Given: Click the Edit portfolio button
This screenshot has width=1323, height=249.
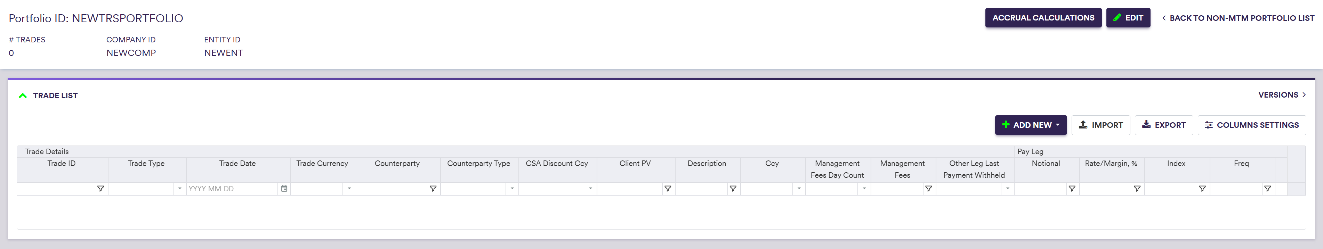Looking at the screenshot, I should pyautogui.click(x=1128, y=18).
